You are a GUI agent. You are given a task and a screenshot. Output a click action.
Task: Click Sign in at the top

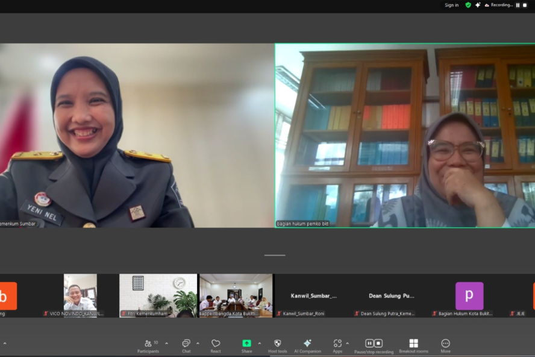[451, 5]
